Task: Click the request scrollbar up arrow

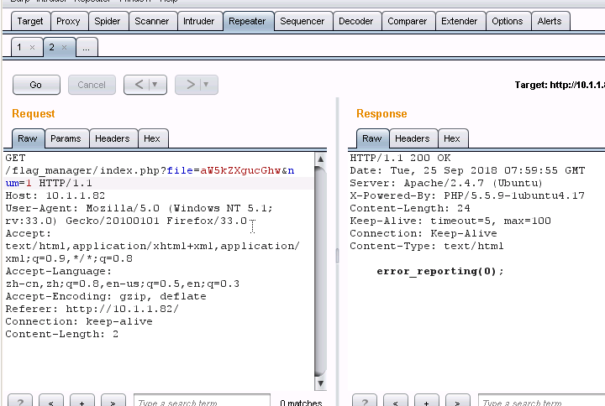Action: (320, 159)
